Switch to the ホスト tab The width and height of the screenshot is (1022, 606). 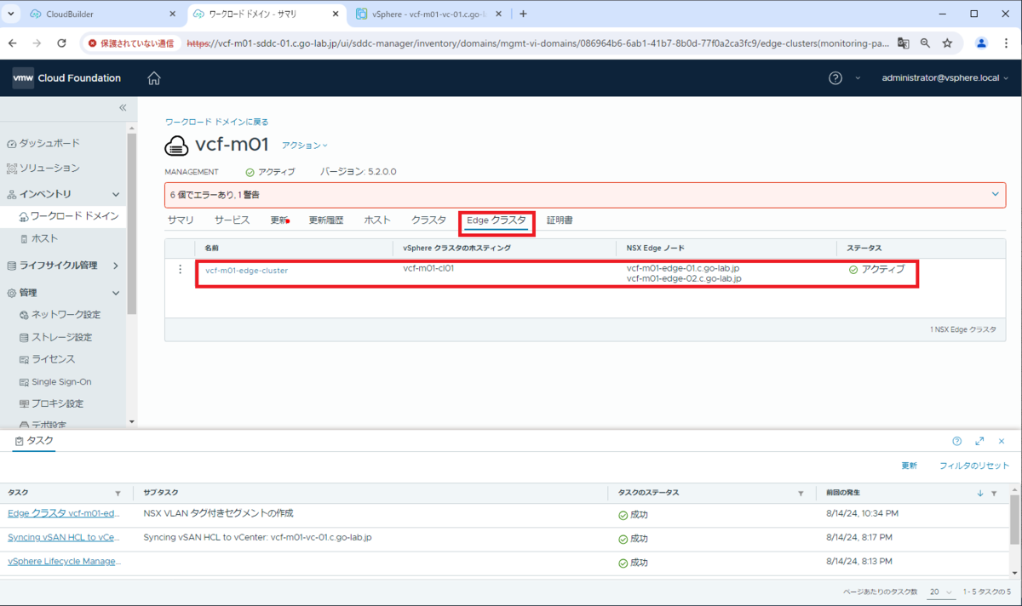tap(377, 220)
